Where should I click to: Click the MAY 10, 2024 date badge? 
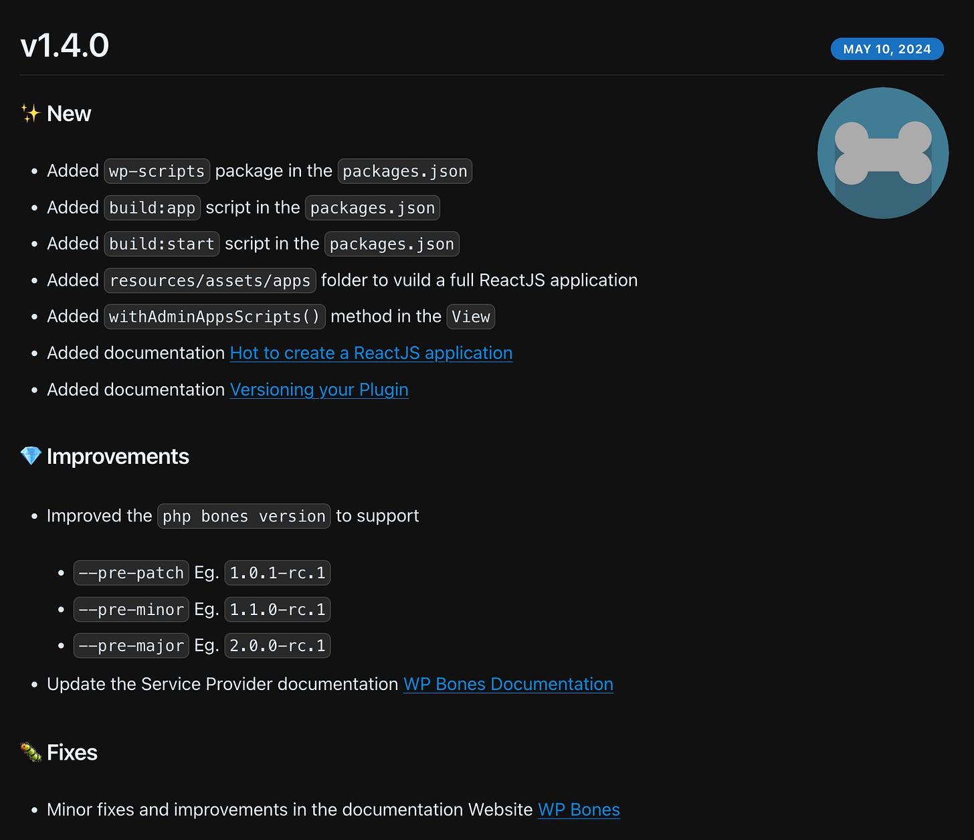(887, 49)
